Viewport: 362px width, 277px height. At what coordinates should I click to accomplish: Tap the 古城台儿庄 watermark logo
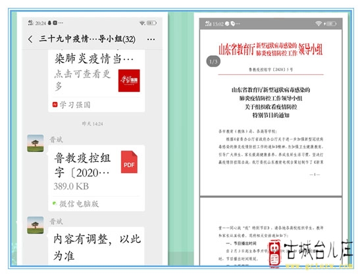click(x=311, y=253)
